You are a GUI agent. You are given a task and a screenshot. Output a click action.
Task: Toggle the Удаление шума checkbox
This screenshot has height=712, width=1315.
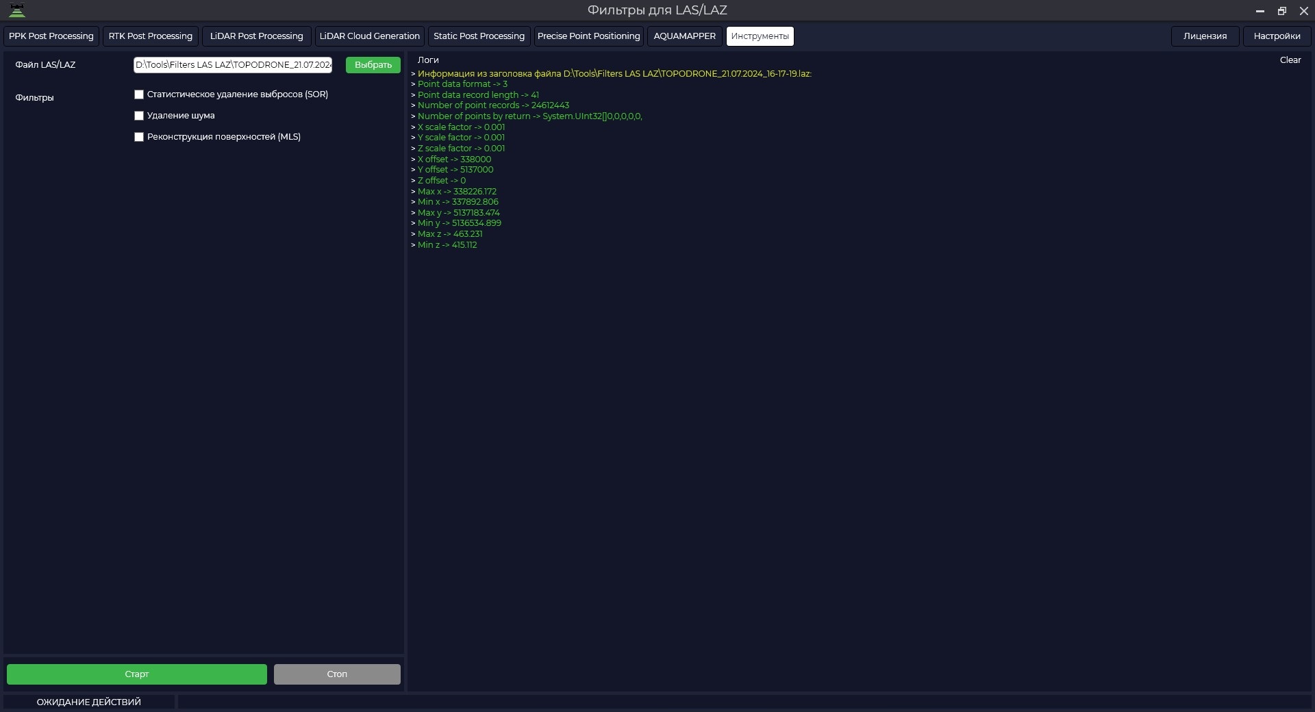coord(139,116)
